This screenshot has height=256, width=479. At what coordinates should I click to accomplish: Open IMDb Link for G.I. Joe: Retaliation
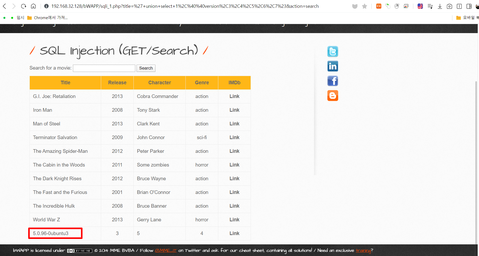[x=234, y=96]
